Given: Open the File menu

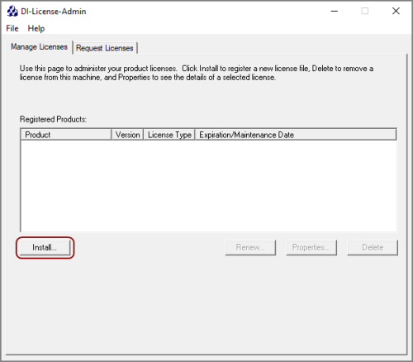Looking at the screenshot, I should point(12,28).
